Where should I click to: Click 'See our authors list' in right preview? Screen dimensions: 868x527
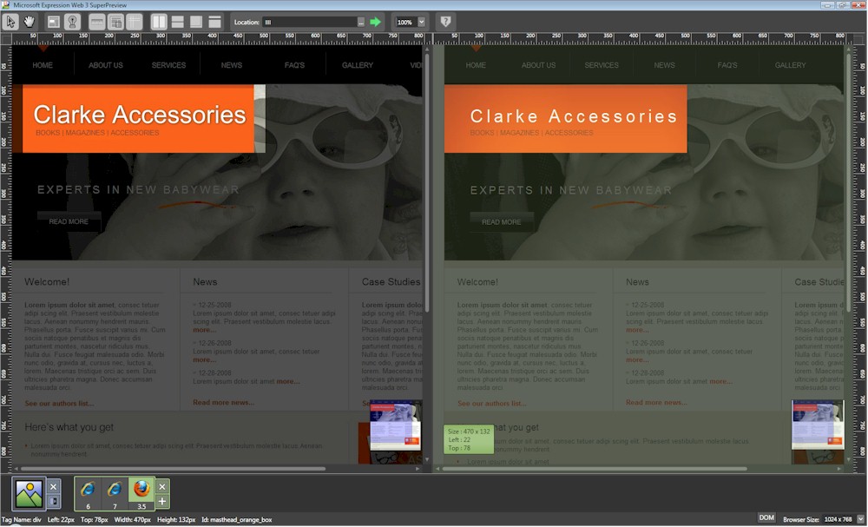(492, 404)
